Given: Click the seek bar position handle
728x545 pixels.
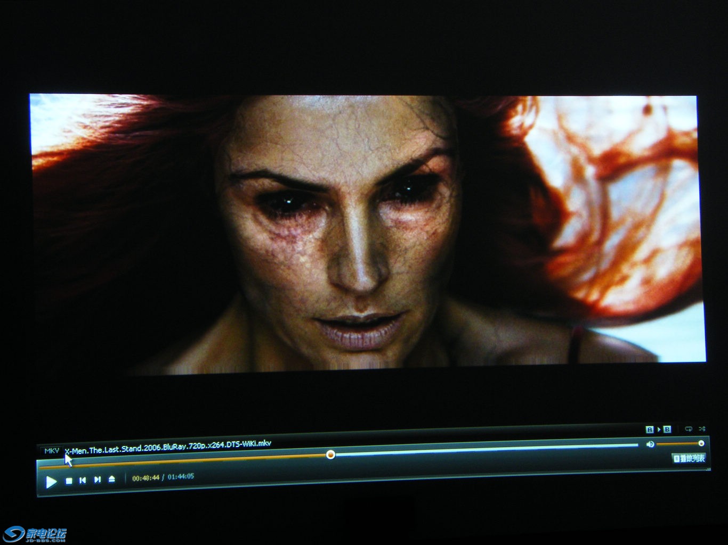Looking at the screenshot, I should pos(330,455).
